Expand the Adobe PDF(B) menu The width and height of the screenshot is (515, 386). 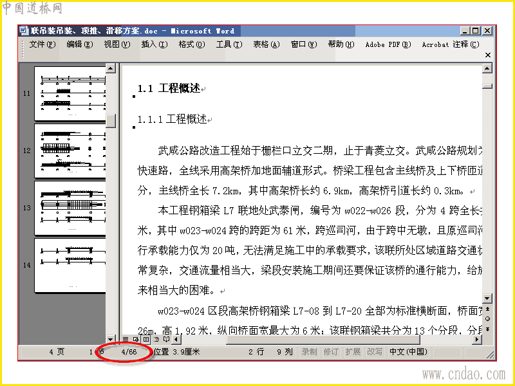[388, 44]
